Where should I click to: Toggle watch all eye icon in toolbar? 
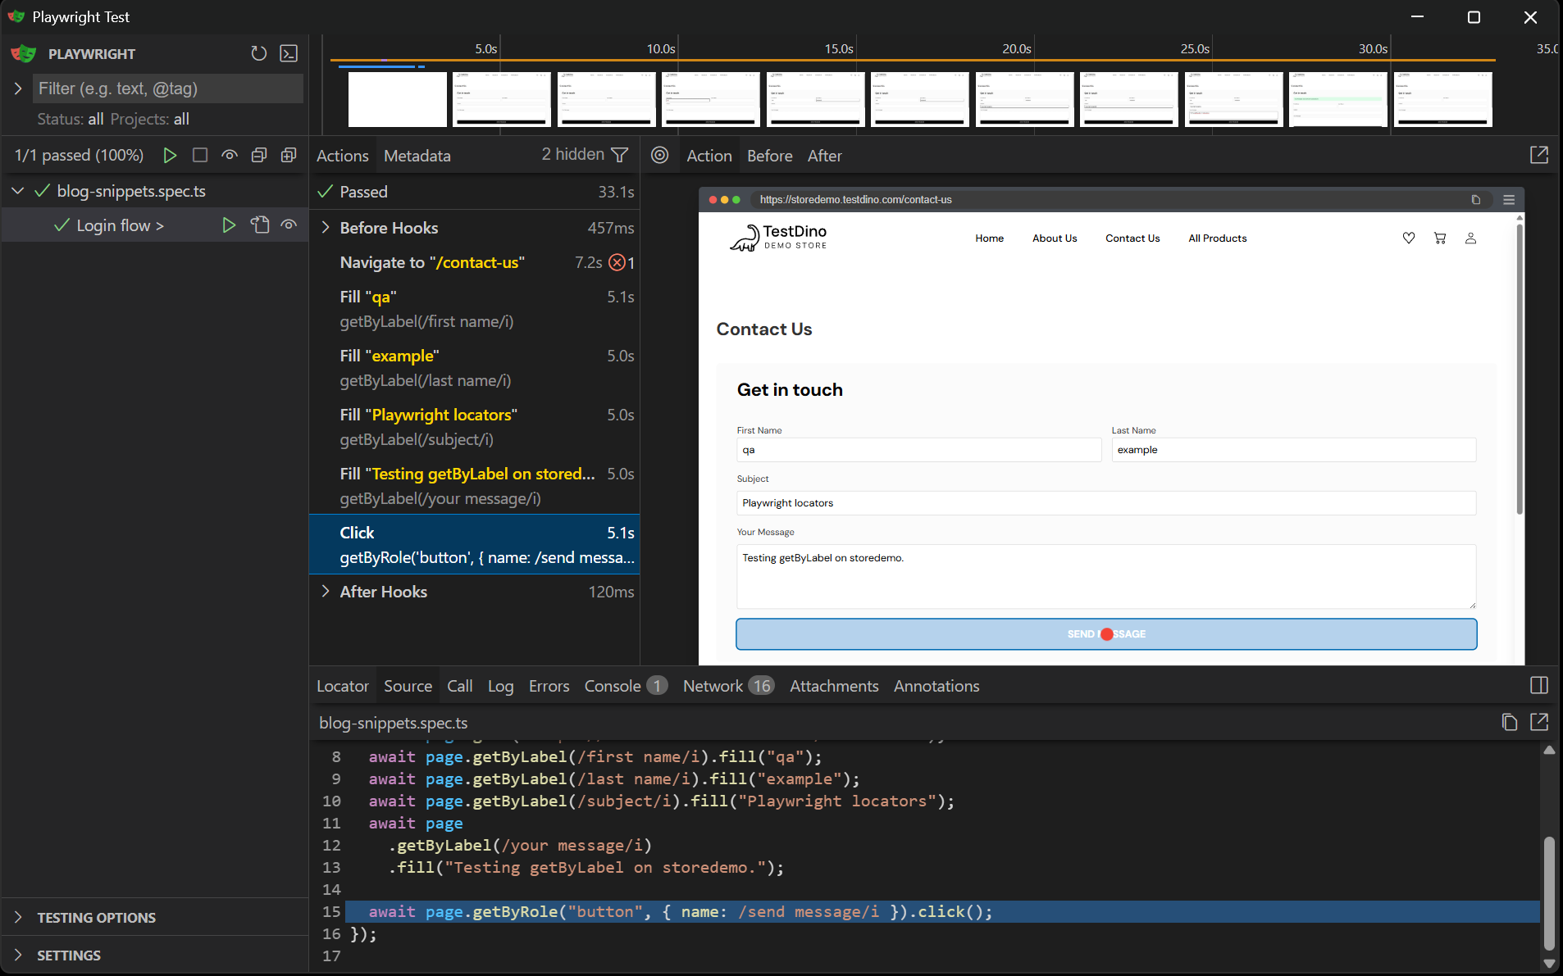point(230,155)
